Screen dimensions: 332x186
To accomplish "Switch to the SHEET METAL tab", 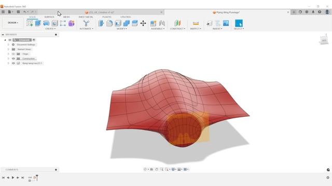I will click(86, 17).
